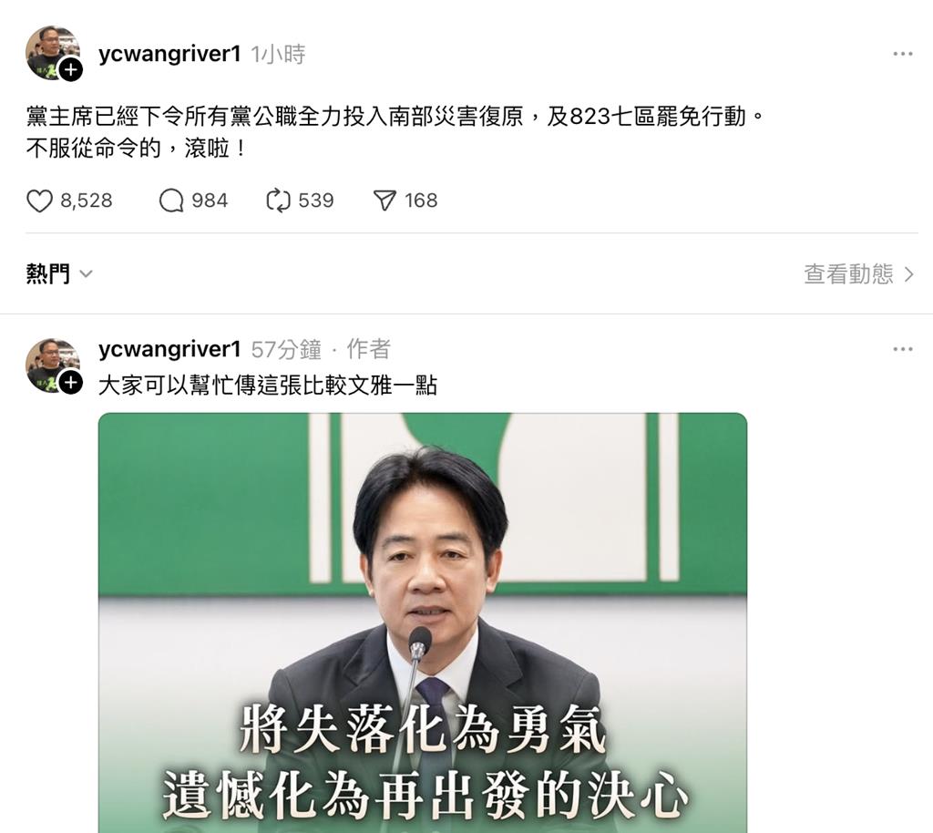Open the more options menu on the author reply
The width and height of the screenshot is (933, 833).
(903, 349)
